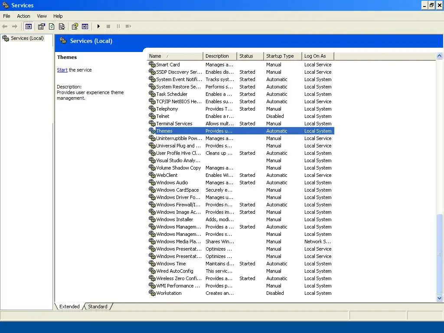
Task: Click the Pause Service icon
Action: click(118, 26)
